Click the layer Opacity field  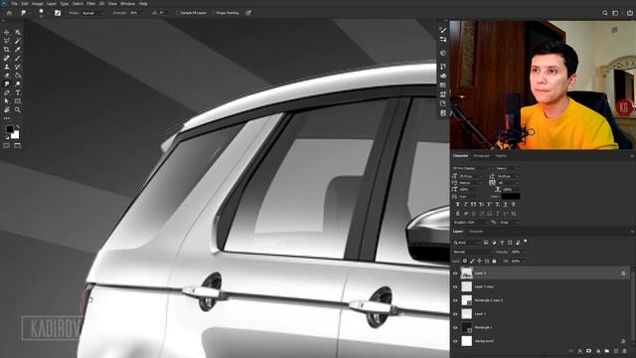[517, 252]
